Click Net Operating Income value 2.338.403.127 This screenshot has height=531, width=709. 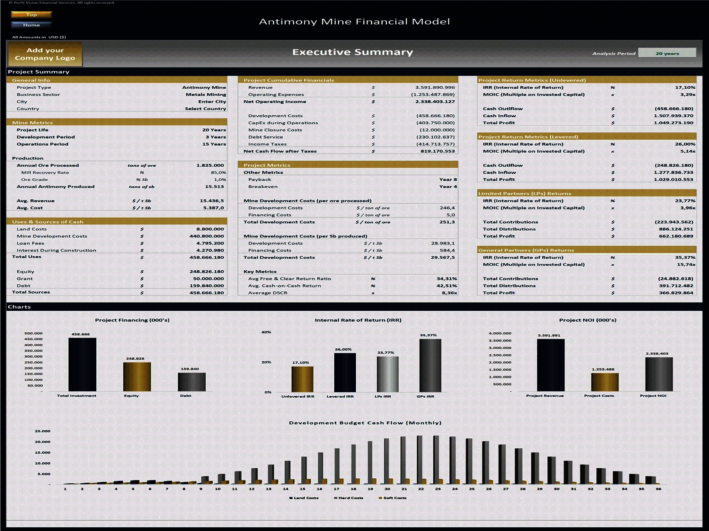coord(435,101)
